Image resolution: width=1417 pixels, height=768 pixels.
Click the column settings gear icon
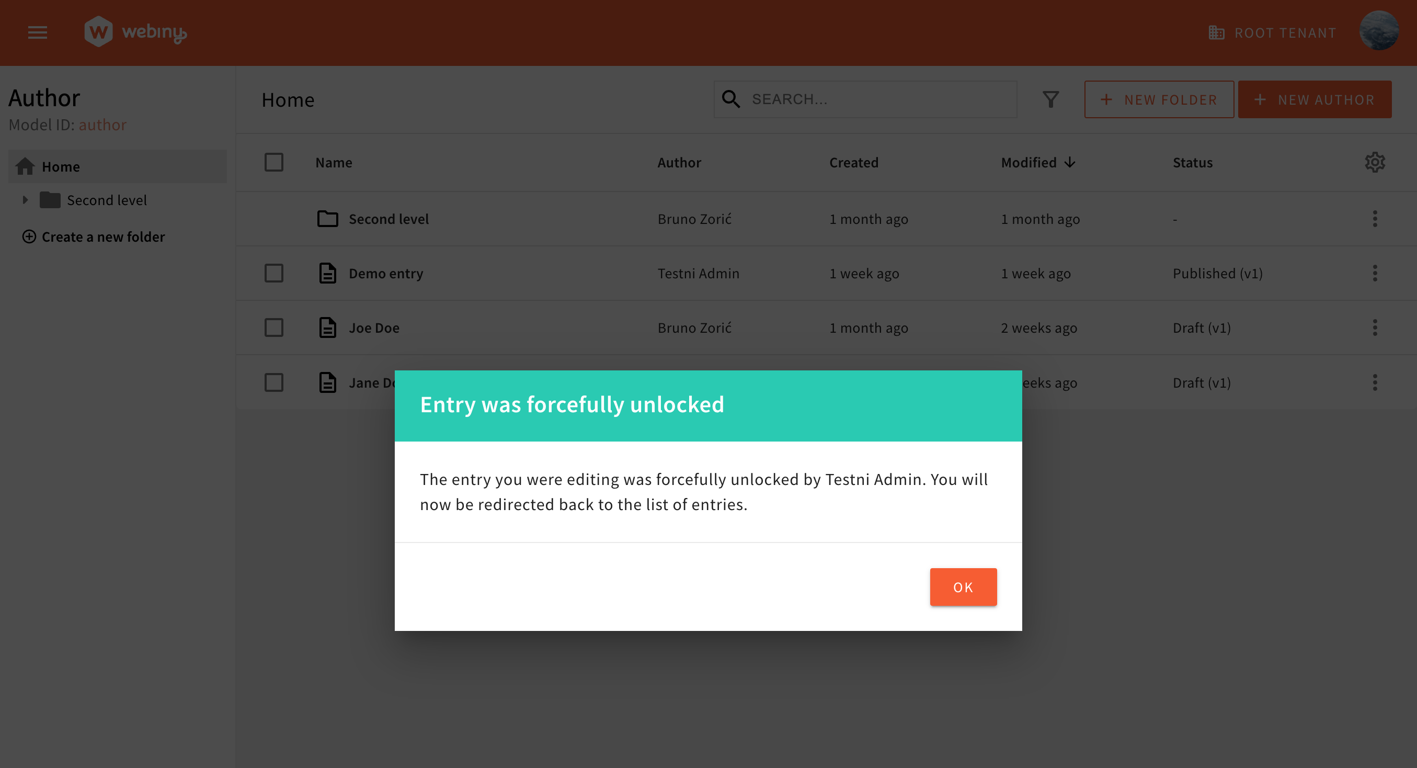tap(1375, 163)
